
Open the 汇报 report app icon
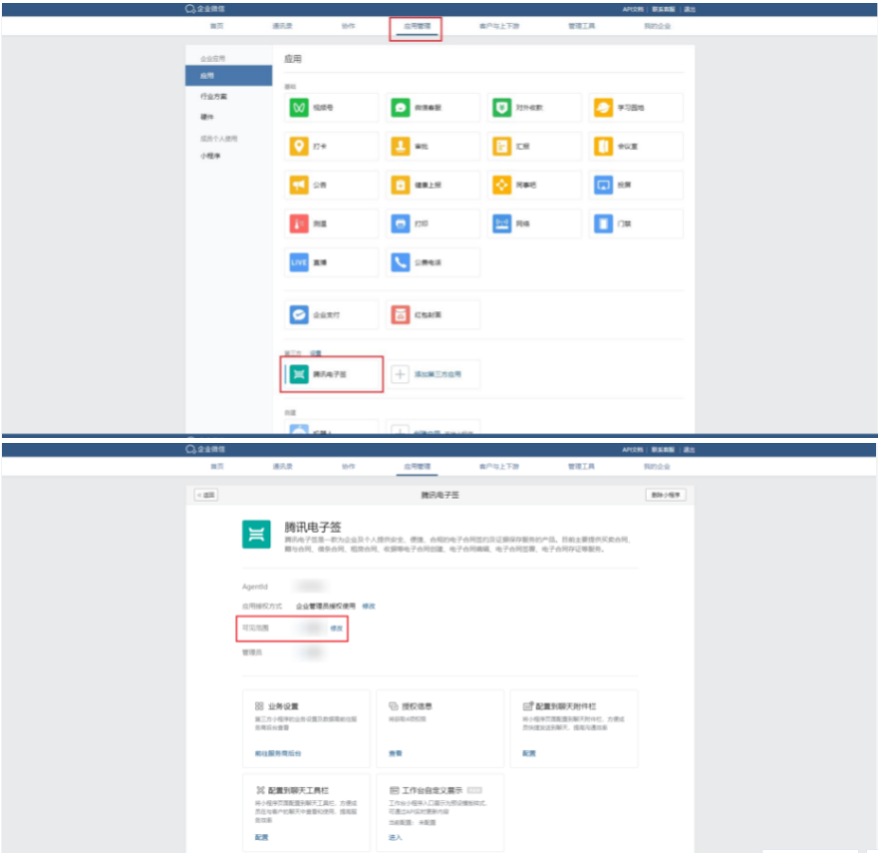501,146
